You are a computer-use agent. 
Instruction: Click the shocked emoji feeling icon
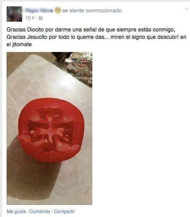57,10
